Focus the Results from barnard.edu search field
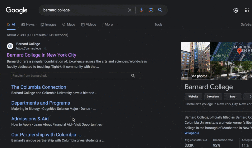The image size is (252, 148). tap(75, 76)
